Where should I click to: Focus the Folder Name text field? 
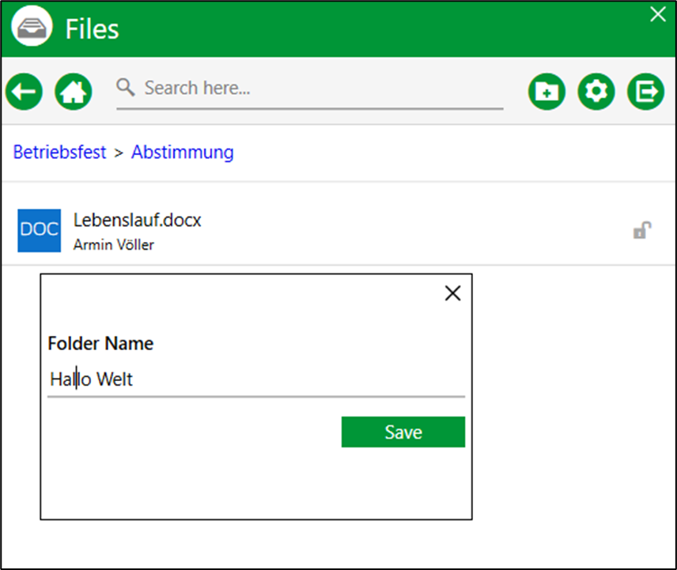pyautogui.click(x=256, y=379)
